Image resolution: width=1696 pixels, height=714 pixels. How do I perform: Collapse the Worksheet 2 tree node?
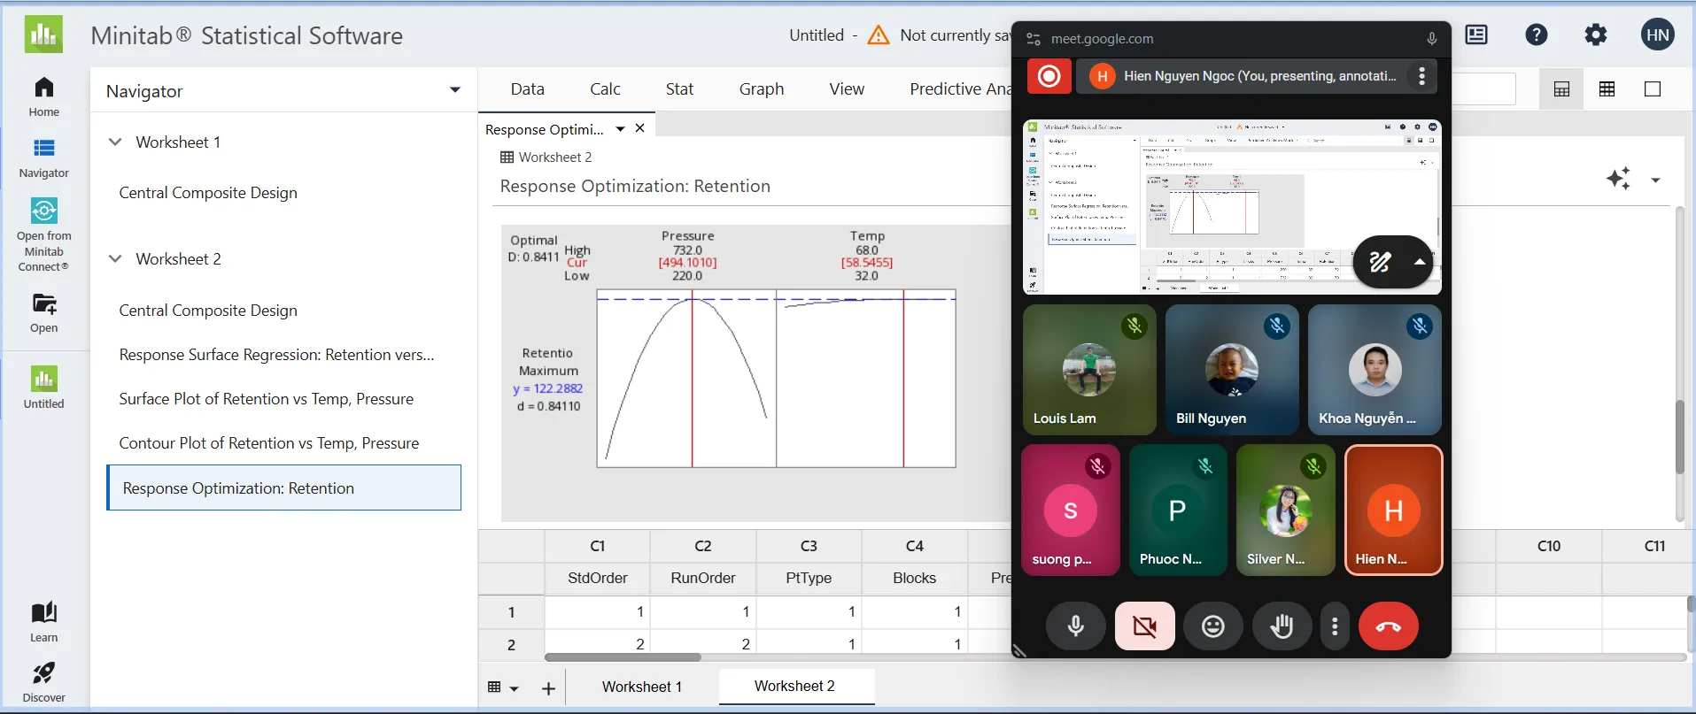(x=115, y=259)
